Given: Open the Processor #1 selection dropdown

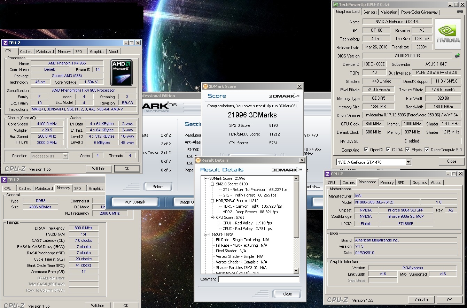Looking at the screenshot, I should click(65, 156).
